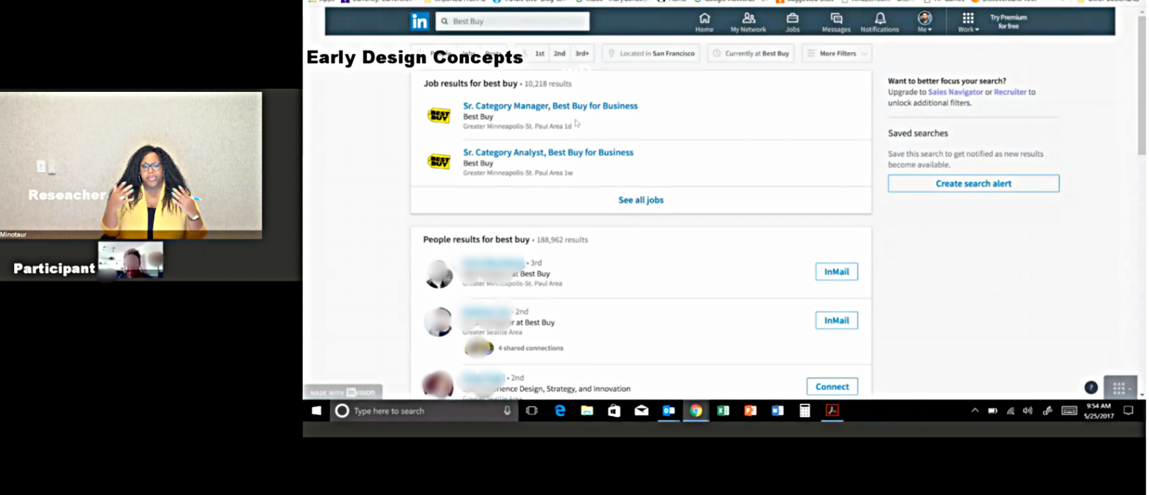
Task: Open Sr. Category Manager job listing
Action: (x=550, y=106)
